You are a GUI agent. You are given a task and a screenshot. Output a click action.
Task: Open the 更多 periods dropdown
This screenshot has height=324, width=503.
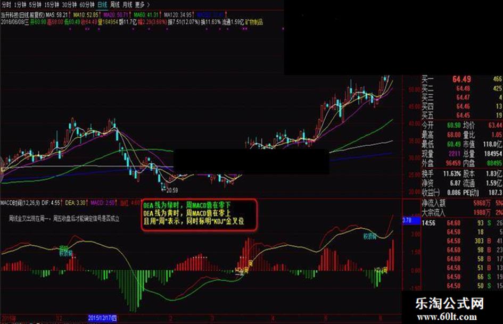(140, 4)
